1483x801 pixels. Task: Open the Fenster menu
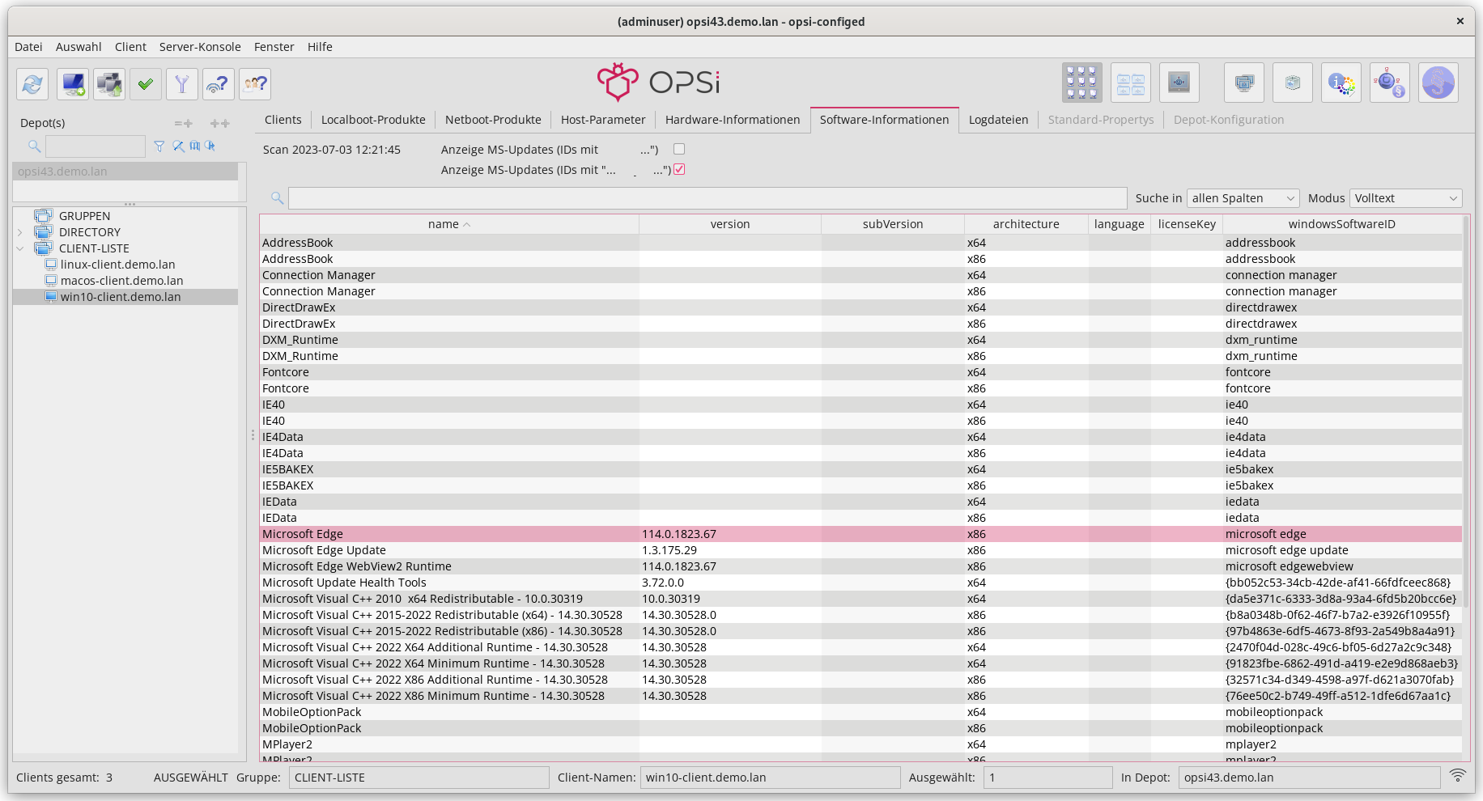click(x=274, y=47)
